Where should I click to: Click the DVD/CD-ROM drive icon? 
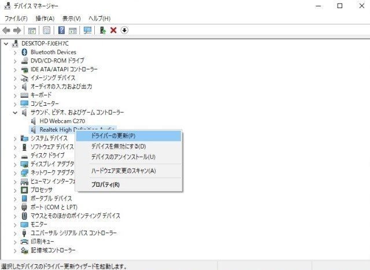tap(24, 61)
